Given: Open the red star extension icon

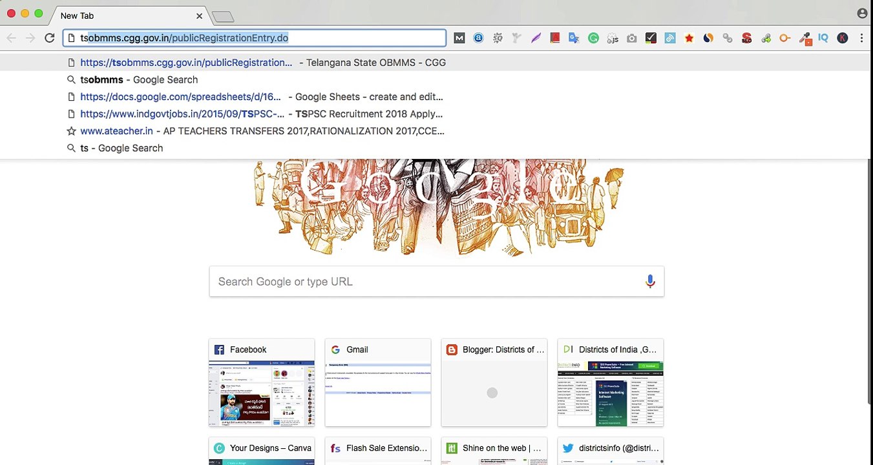Looking at the screenshot, I should tap(689, 38).
